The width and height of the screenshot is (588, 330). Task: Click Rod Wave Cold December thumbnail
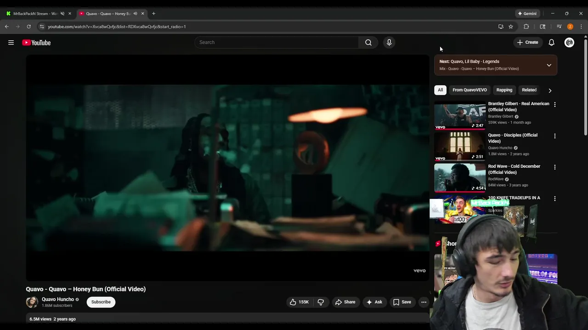pos(460,178)
